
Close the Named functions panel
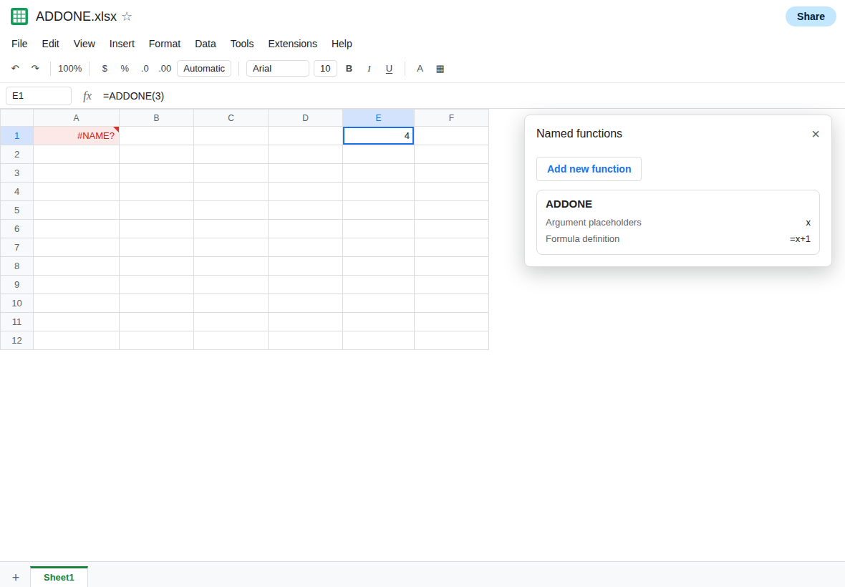click(x=816, y=134)
